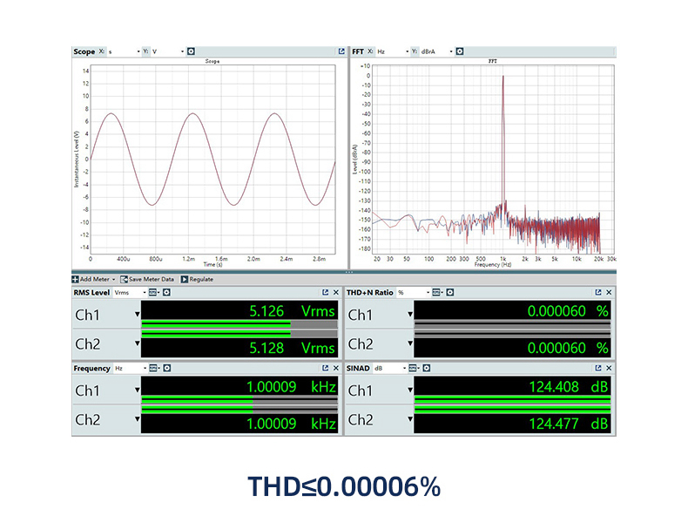Click Save Meter Data
This screenshot has height=516, width=688.
[147, 279]
